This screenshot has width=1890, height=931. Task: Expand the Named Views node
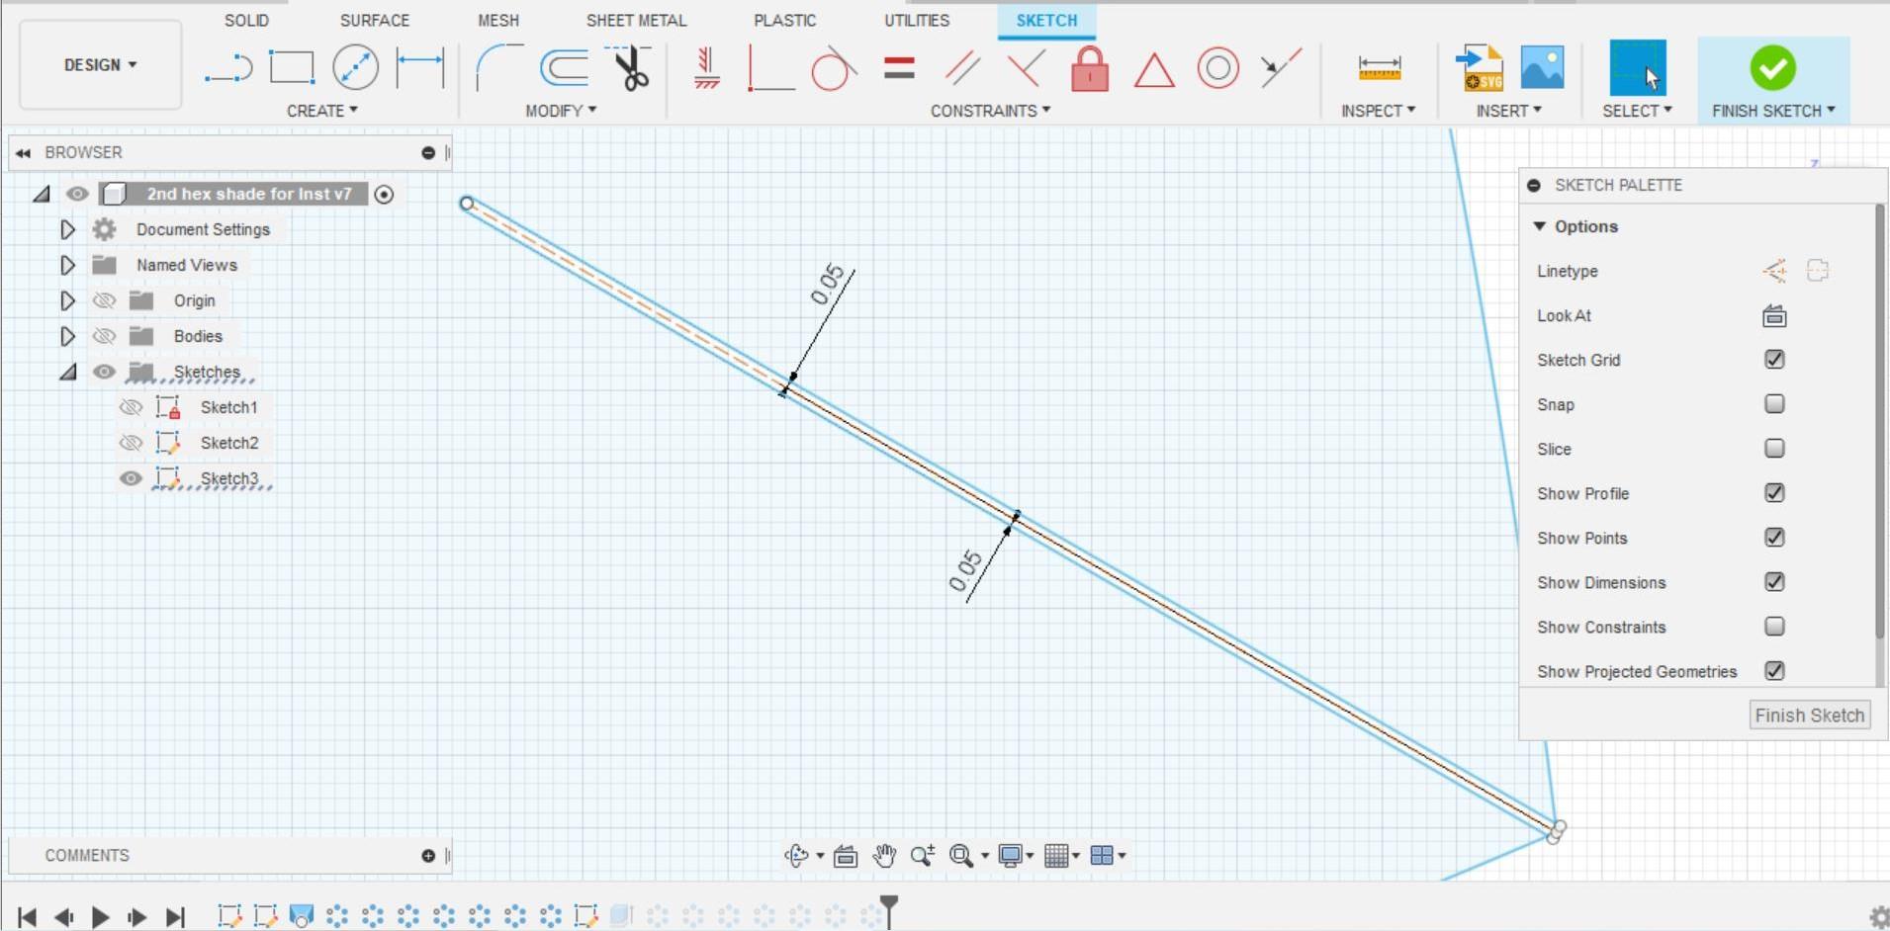tap(67, 265)
